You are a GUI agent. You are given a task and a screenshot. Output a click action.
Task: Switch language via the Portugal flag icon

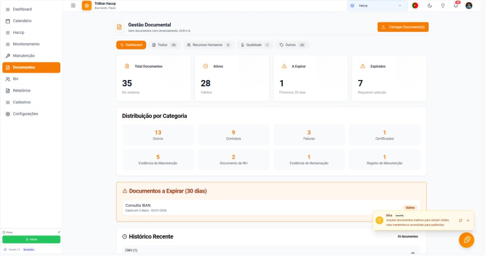click(415, 6)
